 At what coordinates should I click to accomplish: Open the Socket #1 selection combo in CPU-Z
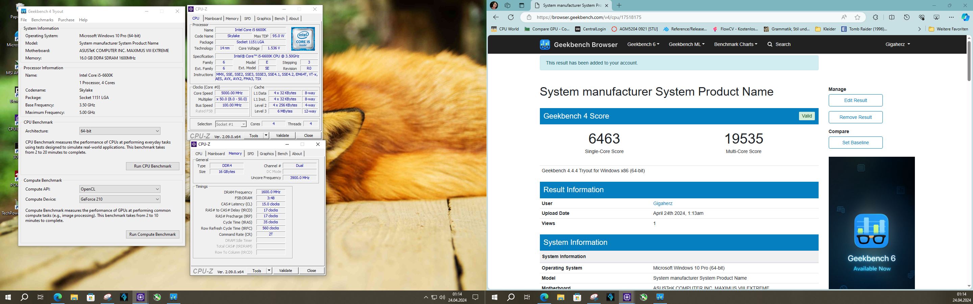[x=231, y=124]
